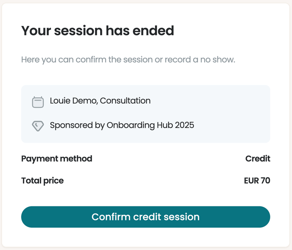The height and width of the screenshot is (250, 292).
Task: Click the 'Here you can confirm' description text
Action: tap(128, 59)
